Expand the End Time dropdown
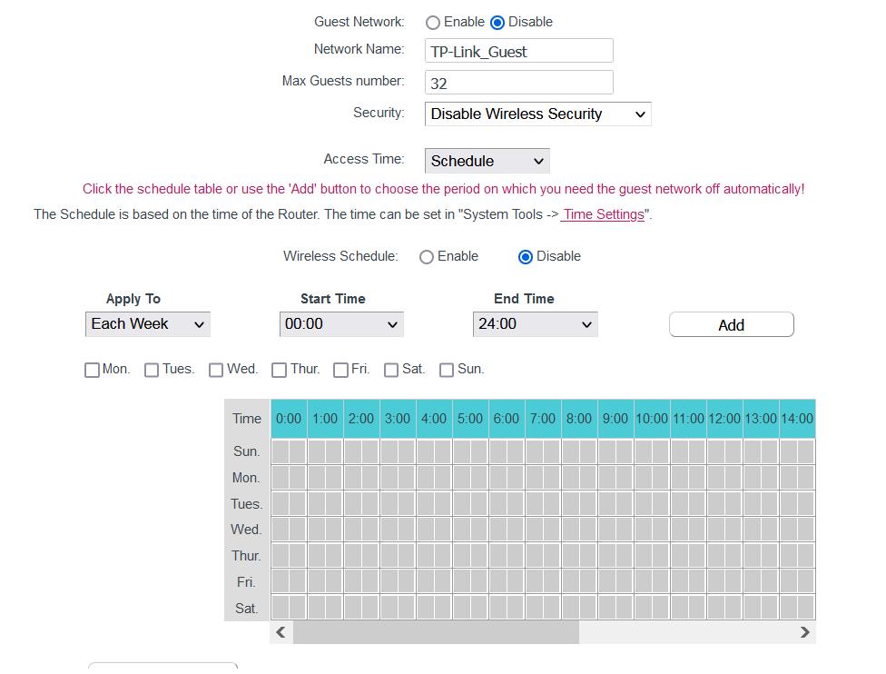Image resolution: width=886 pixels, height=674 pixels. 535,324
